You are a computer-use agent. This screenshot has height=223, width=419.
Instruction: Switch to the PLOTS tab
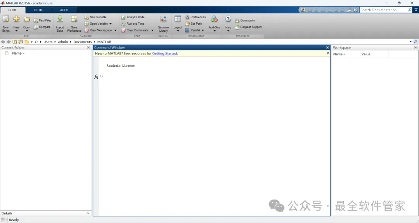(38, 10)
